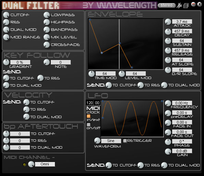Image resolution: width=204 pixels, height=176 pixels.
Task: Click the Cutoff knob
Action: click(6, 15)
